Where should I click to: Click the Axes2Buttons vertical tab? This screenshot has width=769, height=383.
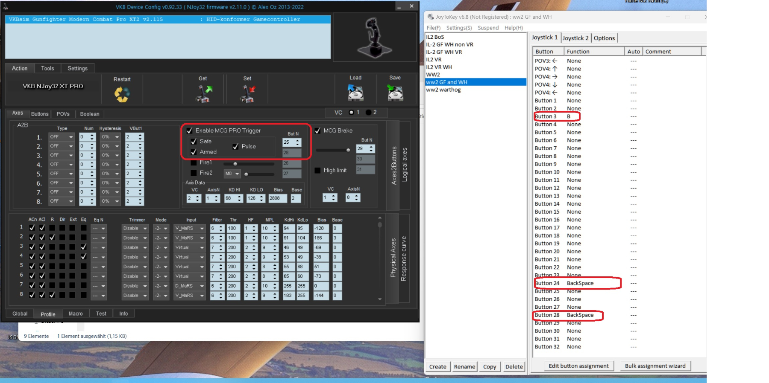click(x=393, y=165)
